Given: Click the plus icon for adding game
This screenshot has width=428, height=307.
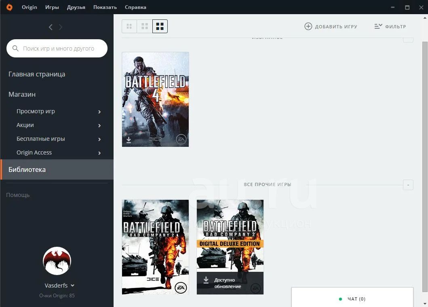Looking at the screenshot, I should [x=308, y=26].
